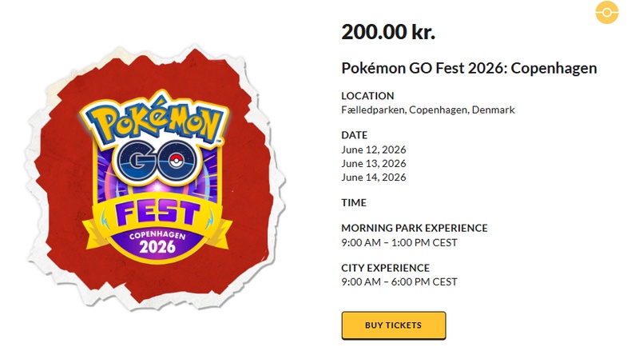Click the DATE heading
This screenshot has height=363, width=639.
355,135
